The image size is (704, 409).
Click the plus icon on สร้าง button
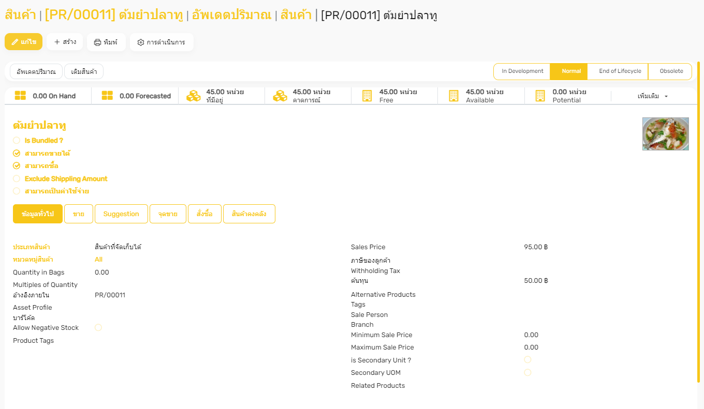tap(57, 42)
